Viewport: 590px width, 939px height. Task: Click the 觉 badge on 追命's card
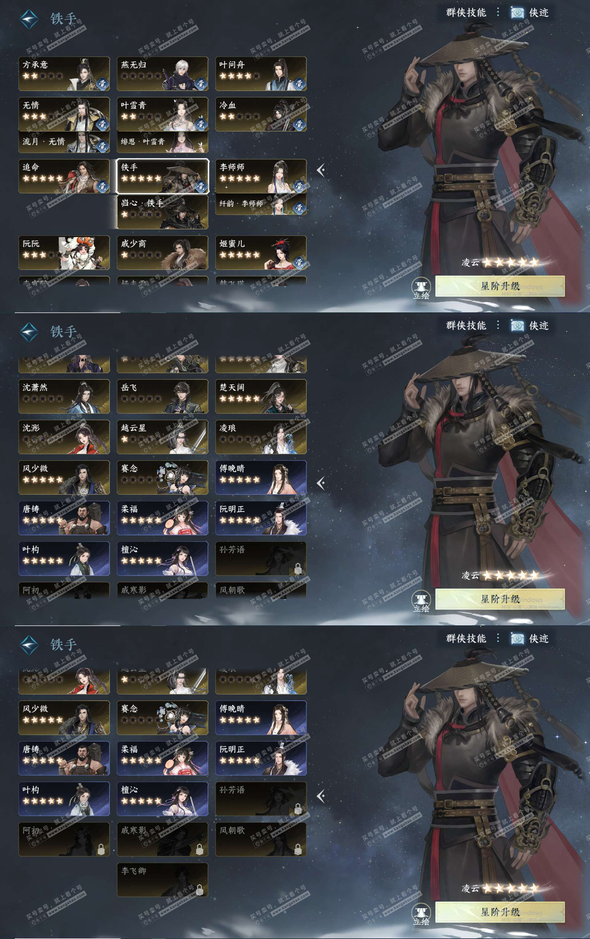coord(102,186)
